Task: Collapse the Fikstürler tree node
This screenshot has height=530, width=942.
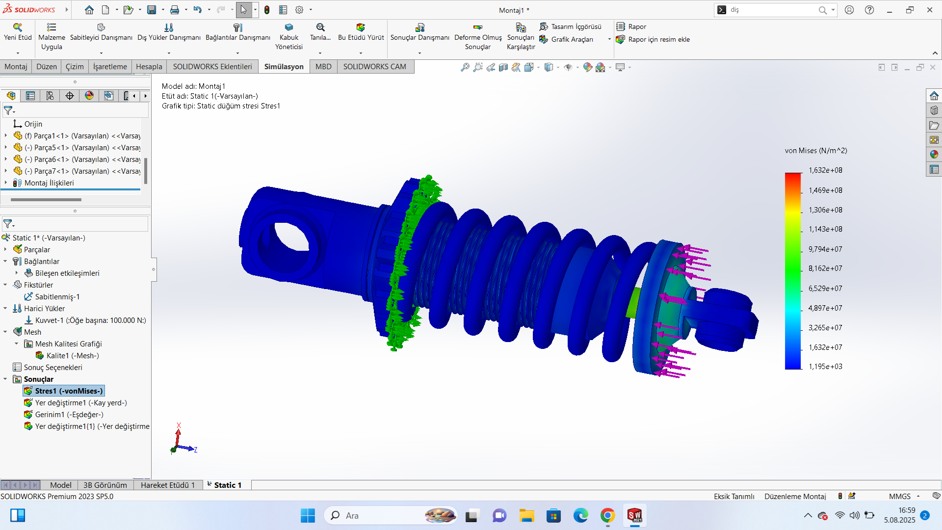Action: click(x=5, y=285)
